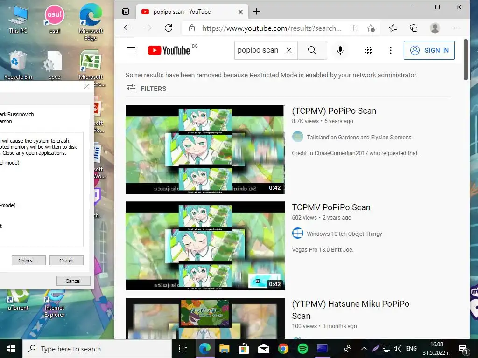Focus the 'popipo scan' search box
Viewport: 478px width, 358px height.
tap(259, 50)
